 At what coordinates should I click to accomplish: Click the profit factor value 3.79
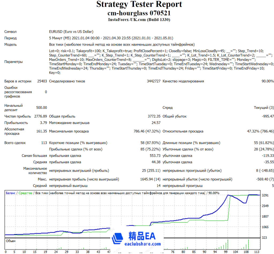click(x=43, y=123)
